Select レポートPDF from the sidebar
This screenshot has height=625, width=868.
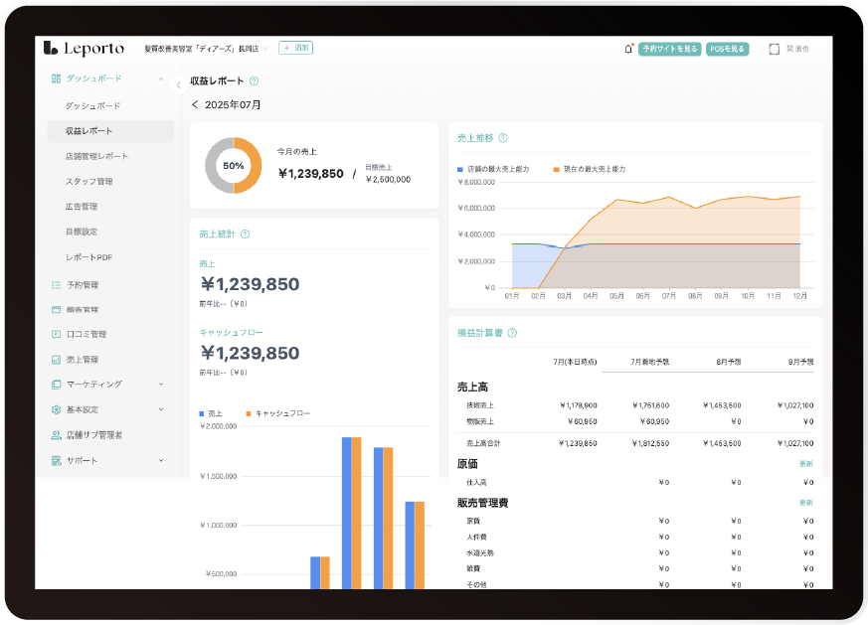(x=88, y=257)
